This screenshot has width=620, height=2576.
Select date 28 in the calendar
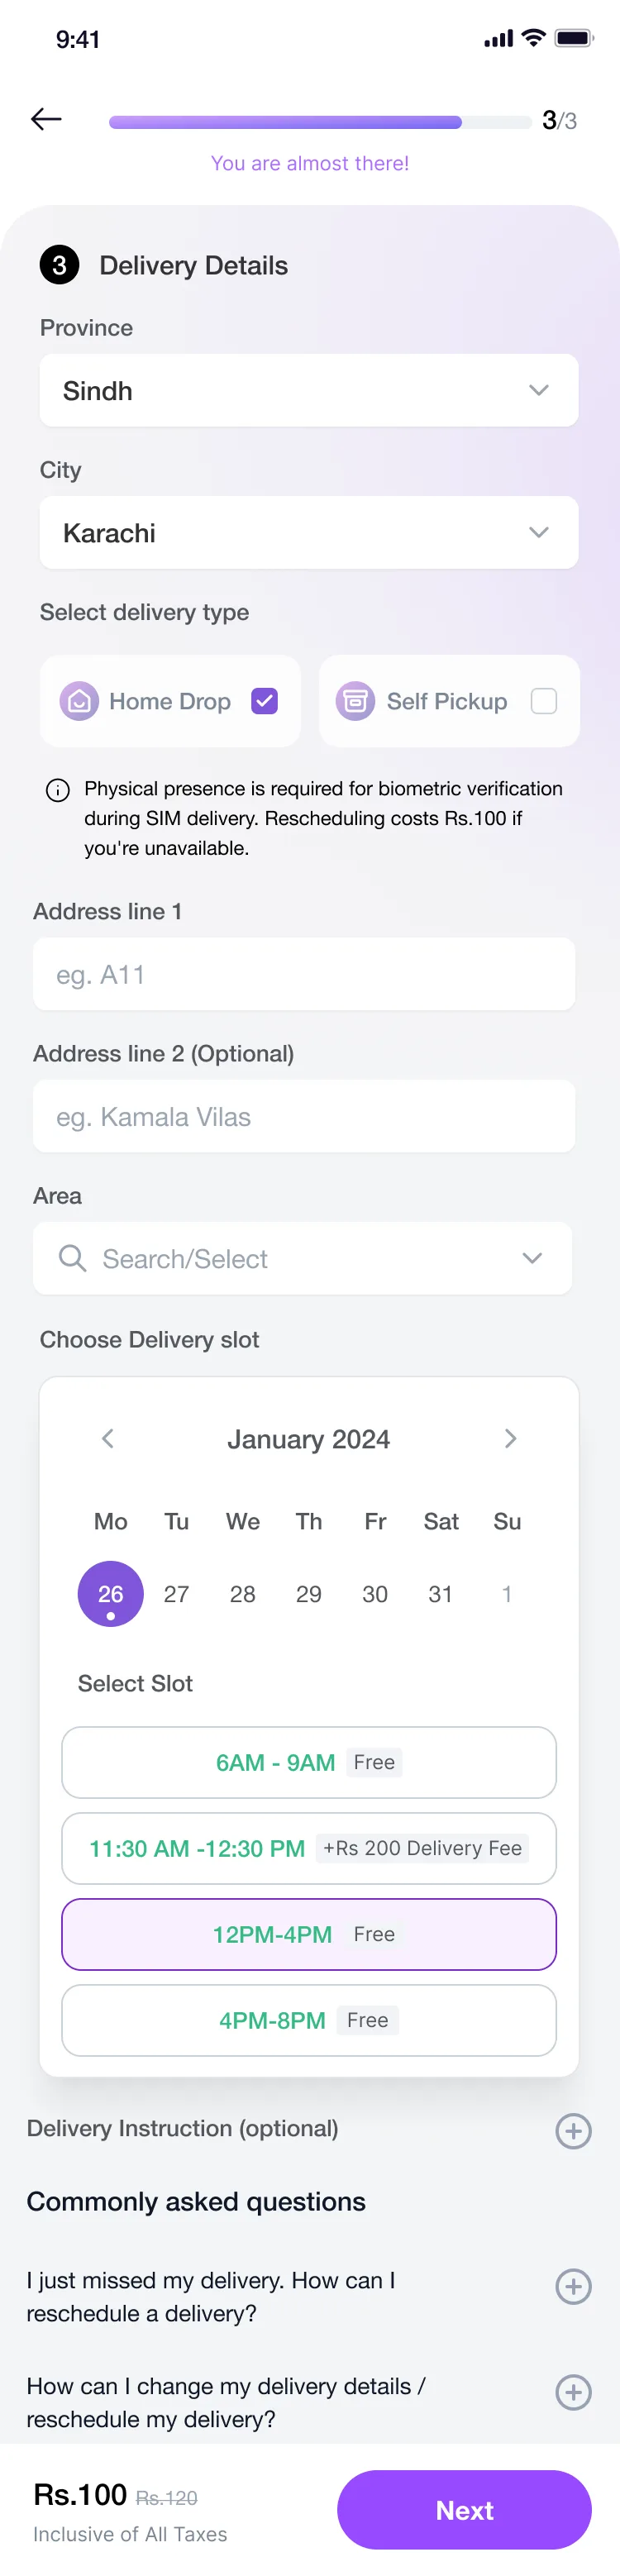click(x=242, y=1594)
